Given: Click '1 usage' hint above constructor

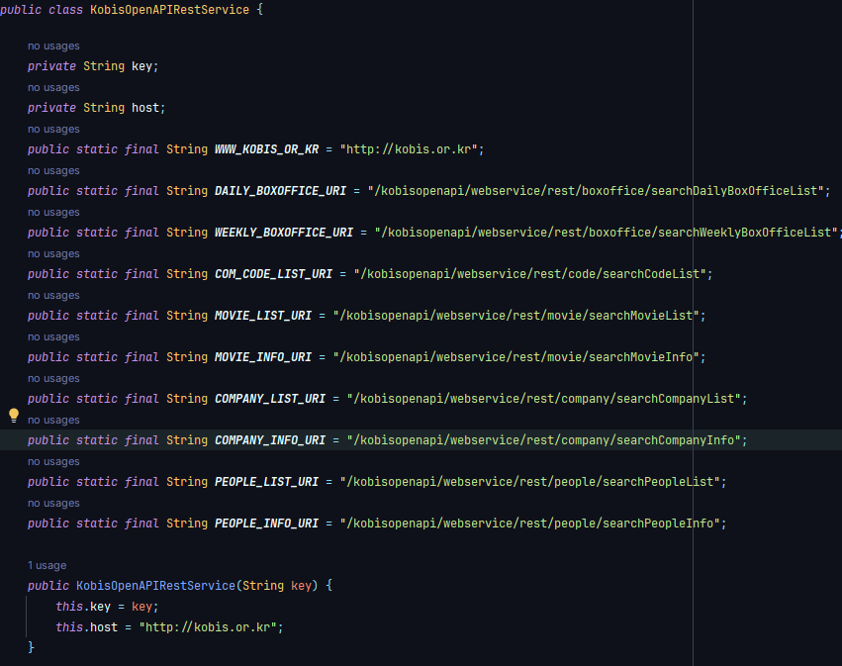Looking at the screenshot, I should [47, 566].
